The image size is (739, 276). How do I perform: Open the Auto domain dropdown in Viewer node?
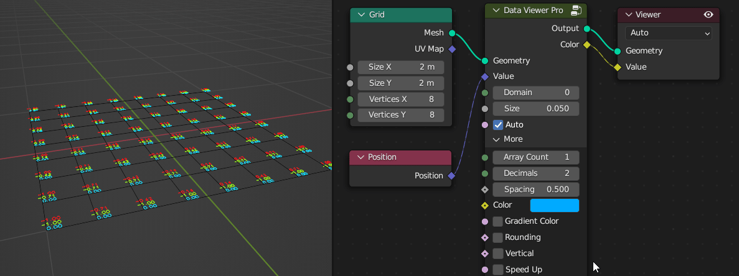point(668,33)
